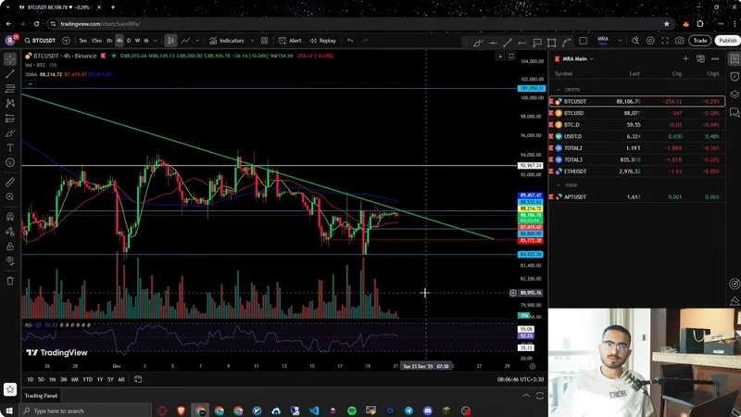
Task: Take a chart snapshot with camera icon
Action: coord(679,41)
